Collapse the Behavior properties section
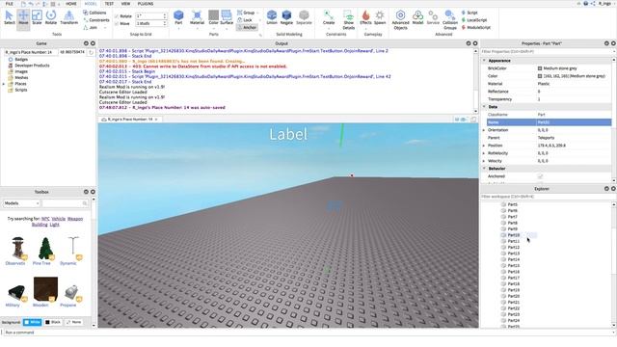Image resolution: width=617 pixels, height=347 pixels. coord(484,169)
